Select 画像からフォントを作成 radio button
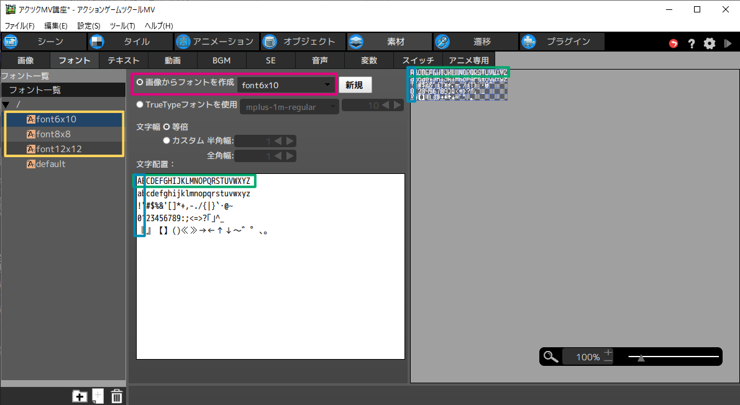740x405 pixels. click(140, 82)
